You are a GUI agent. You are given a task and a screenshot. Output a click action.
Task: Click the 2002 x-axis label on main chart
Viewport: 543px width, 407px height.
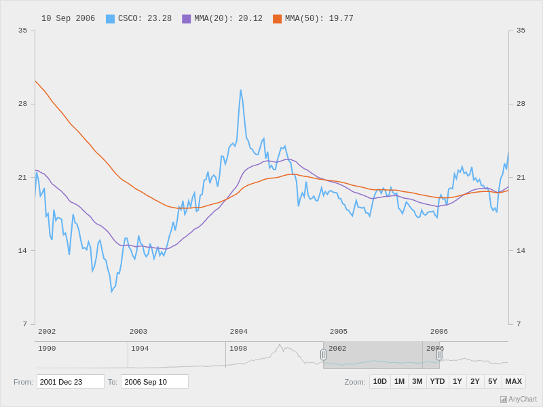[x=47, y=332]
